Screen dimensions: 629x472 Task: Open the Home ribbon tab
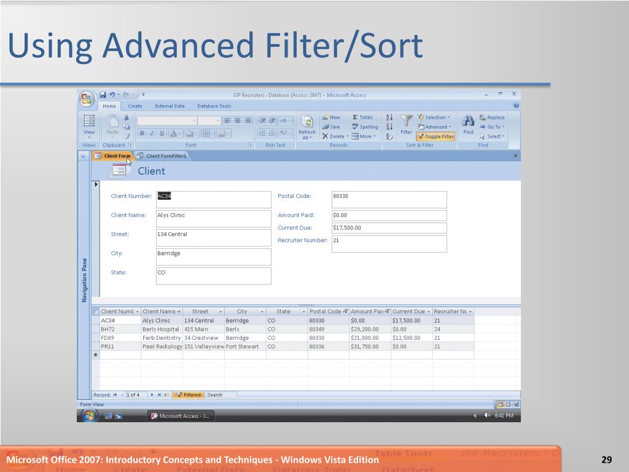[109, 106]
